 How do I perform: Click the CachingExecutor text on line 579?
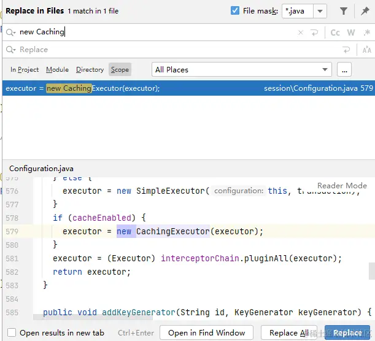[x=173, y=231]
